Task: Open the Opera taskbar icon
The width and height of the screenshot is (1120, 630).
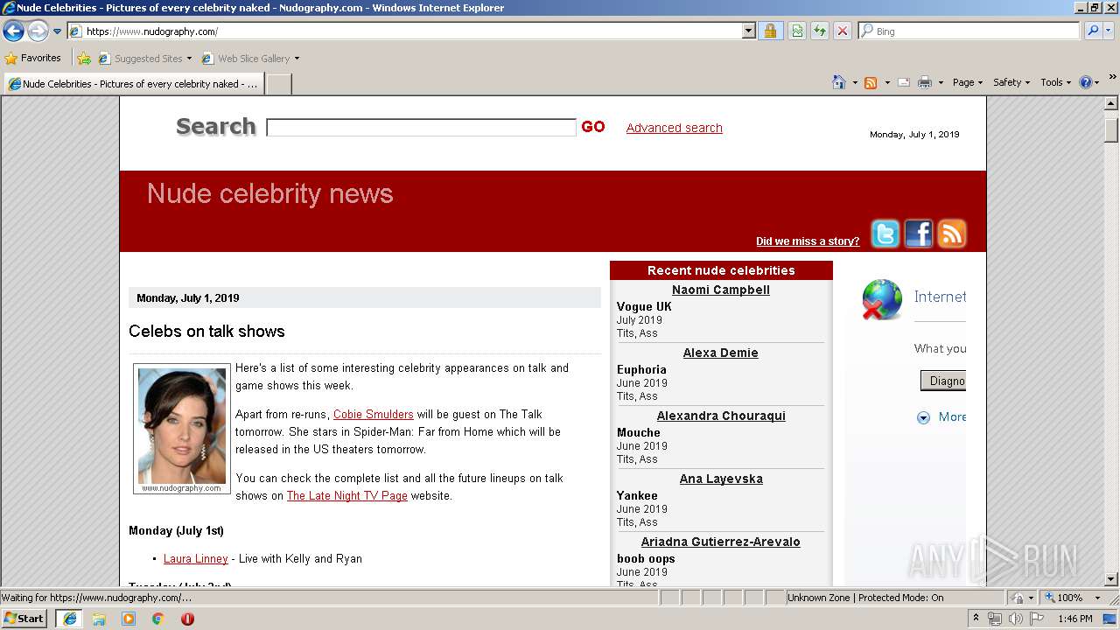Action: (x=187, y=619)
